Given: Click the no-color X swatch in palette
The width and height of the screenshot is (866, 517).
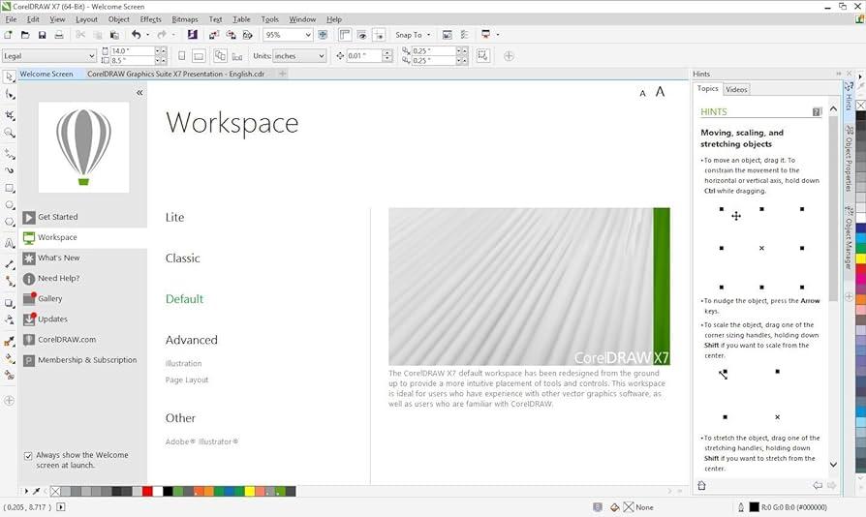Looking at the screenshot, I should [55, 491].
